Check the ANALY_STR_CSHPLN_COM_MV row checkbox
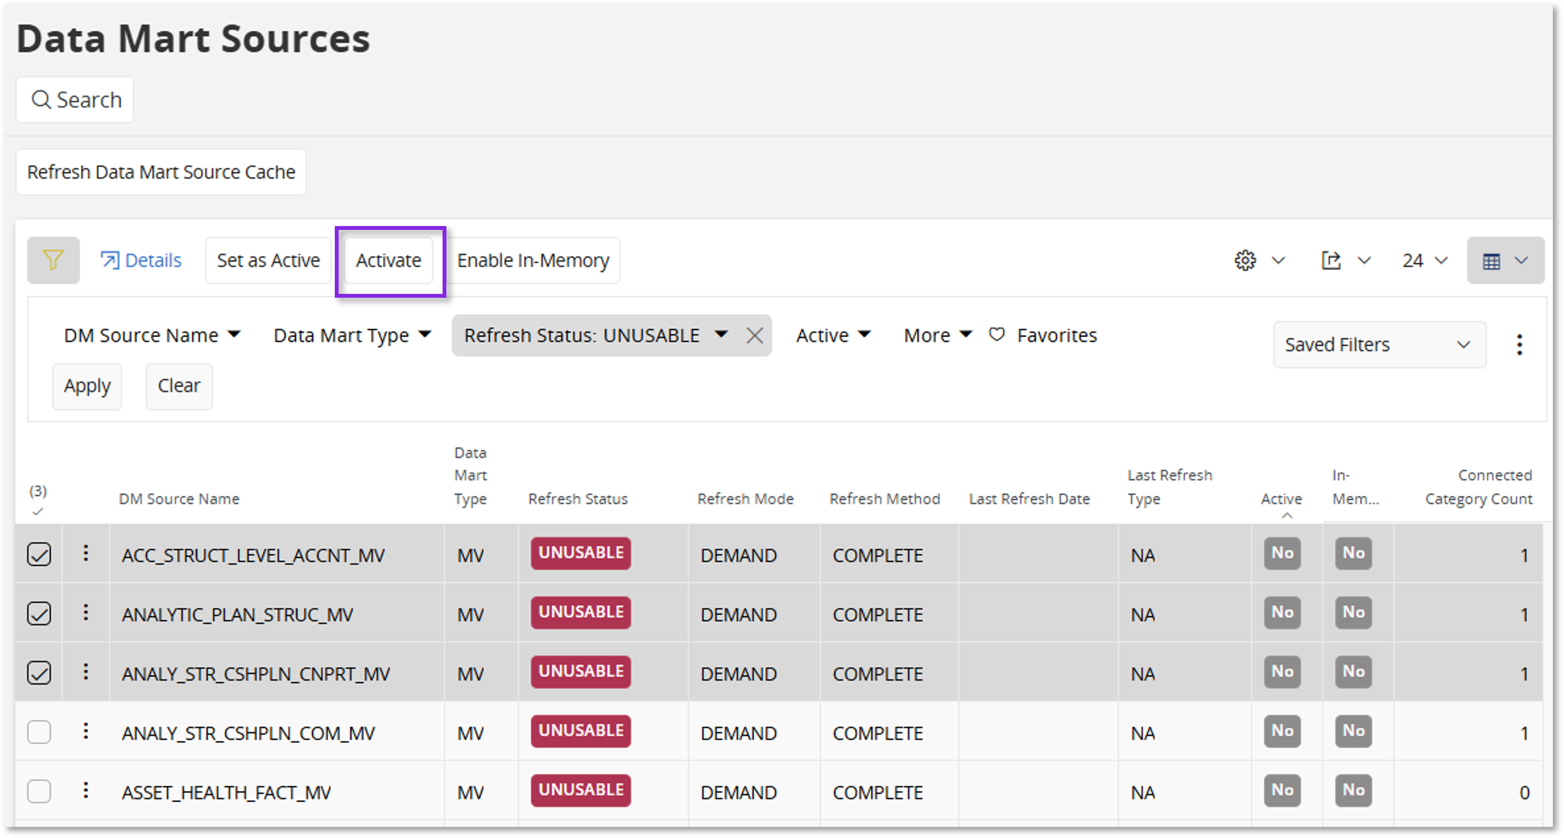1564x838 pixels. (39, 732)
